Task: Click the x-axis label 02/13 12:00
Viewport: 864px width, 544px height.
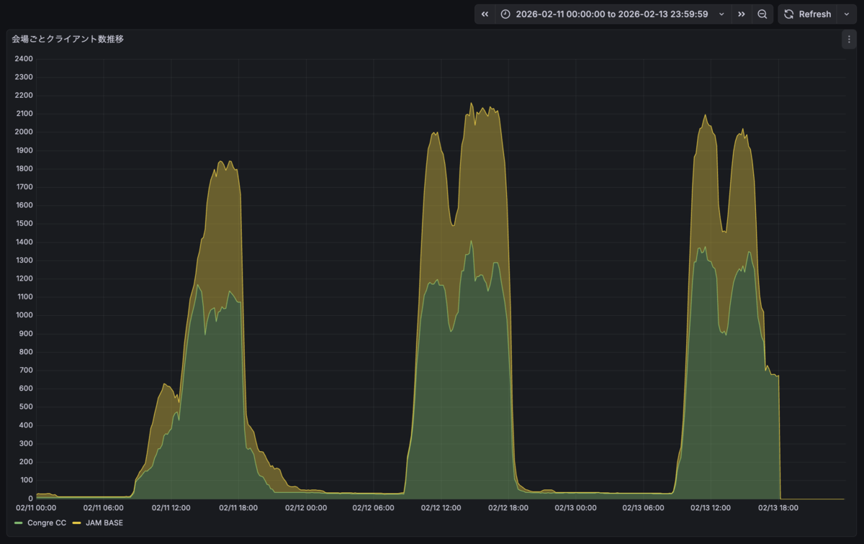Action: (x=711, y=507)
